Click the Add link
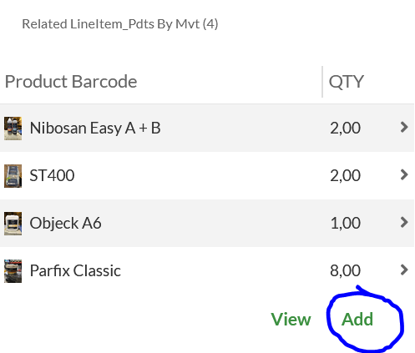 (x=357, y=319)
